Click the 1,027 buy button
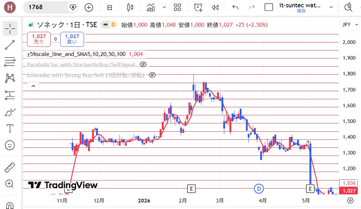 [x=72, y=39]
